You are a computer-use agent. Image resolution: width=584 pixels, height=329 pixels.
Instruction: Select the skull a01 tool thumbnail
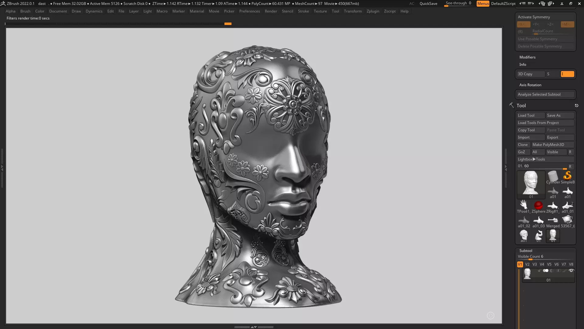coord(524,236)
